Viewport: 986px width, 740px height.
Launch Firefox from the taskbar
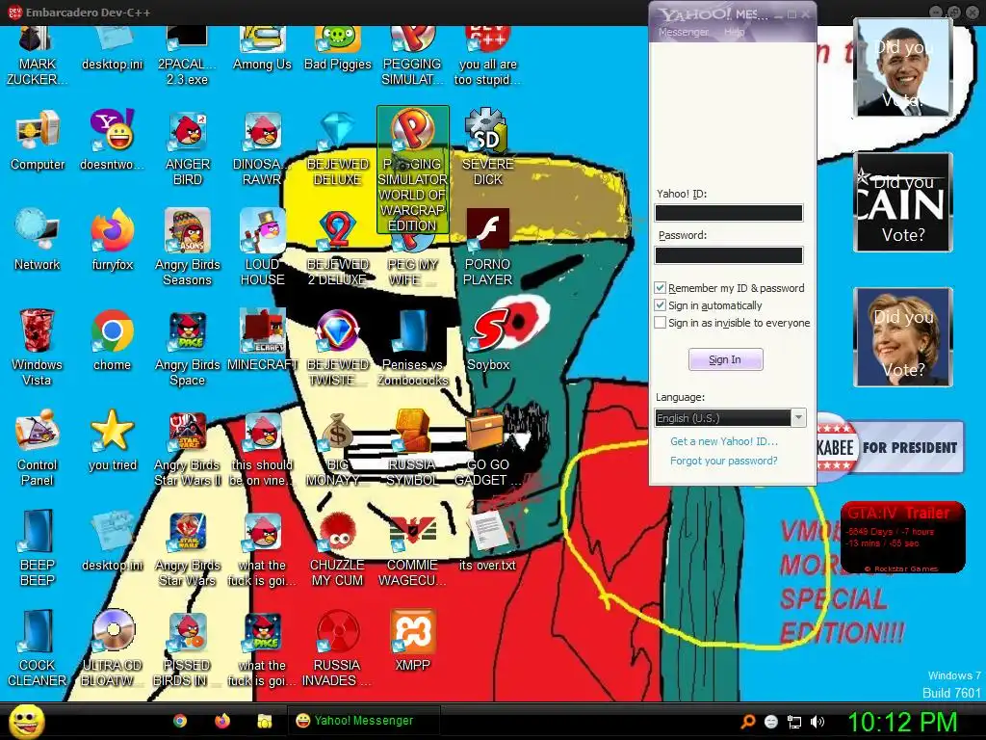point(222,721)
